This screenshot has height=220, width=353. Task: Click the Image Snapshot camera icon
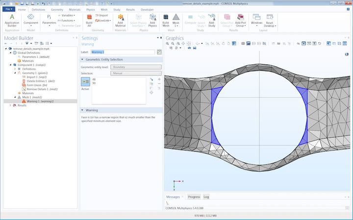(x=189, y=48)
